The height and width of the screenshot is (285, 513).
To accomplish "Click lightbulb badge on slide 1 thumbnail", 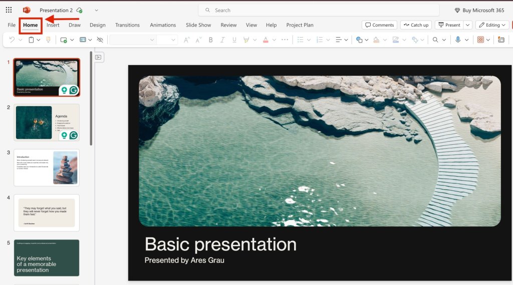I will [x=64, y=90].
